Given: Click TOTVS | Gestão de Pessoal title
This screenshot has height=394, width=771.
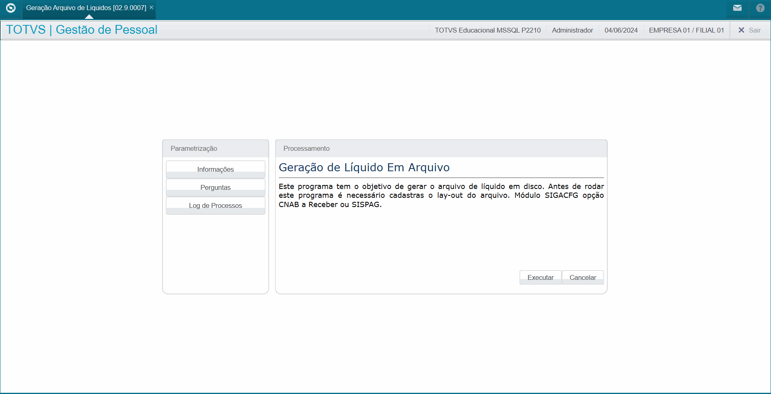Looking at the screenshot, I should pyautogui.click(x=82, y=30).
